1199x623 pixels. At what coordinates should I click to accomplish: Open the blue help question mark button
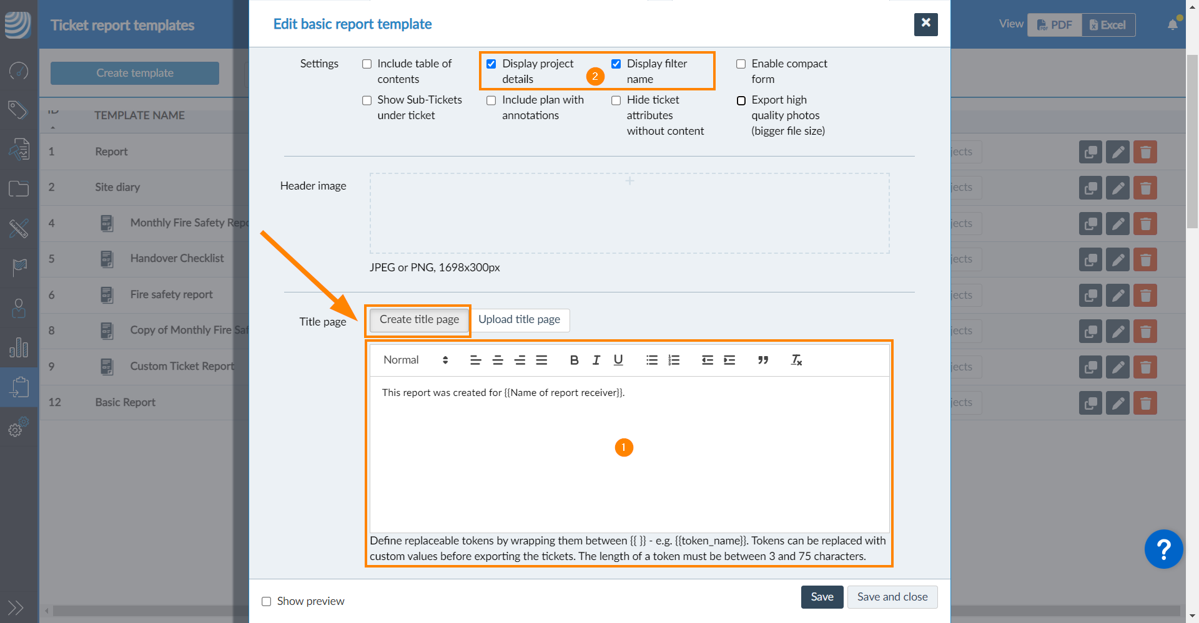click(x=1163, y=549)
